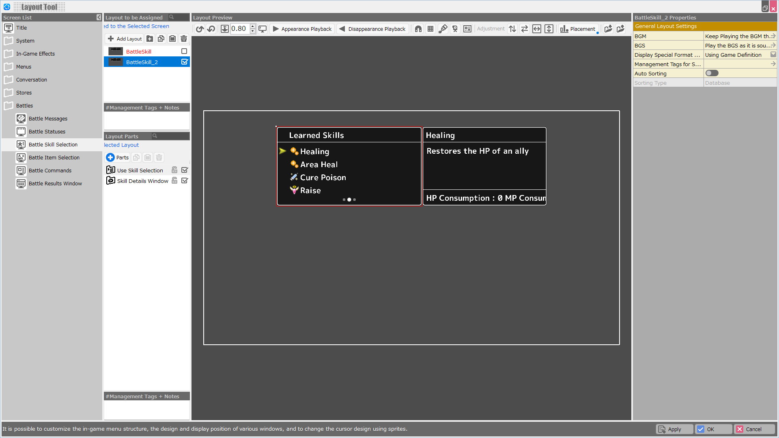Turn on the Auto Sorting toggle
The image size is (779, 438).
[x=712, y=73]
